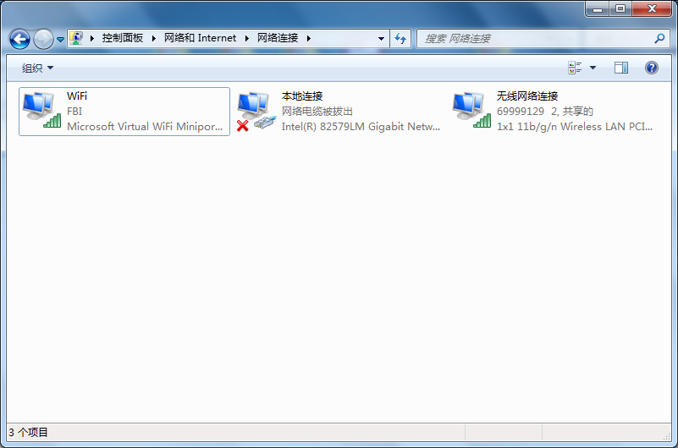678x448 pixels.
Task: Select the 本地连接 adapter icon
Action: pos(256,111)
